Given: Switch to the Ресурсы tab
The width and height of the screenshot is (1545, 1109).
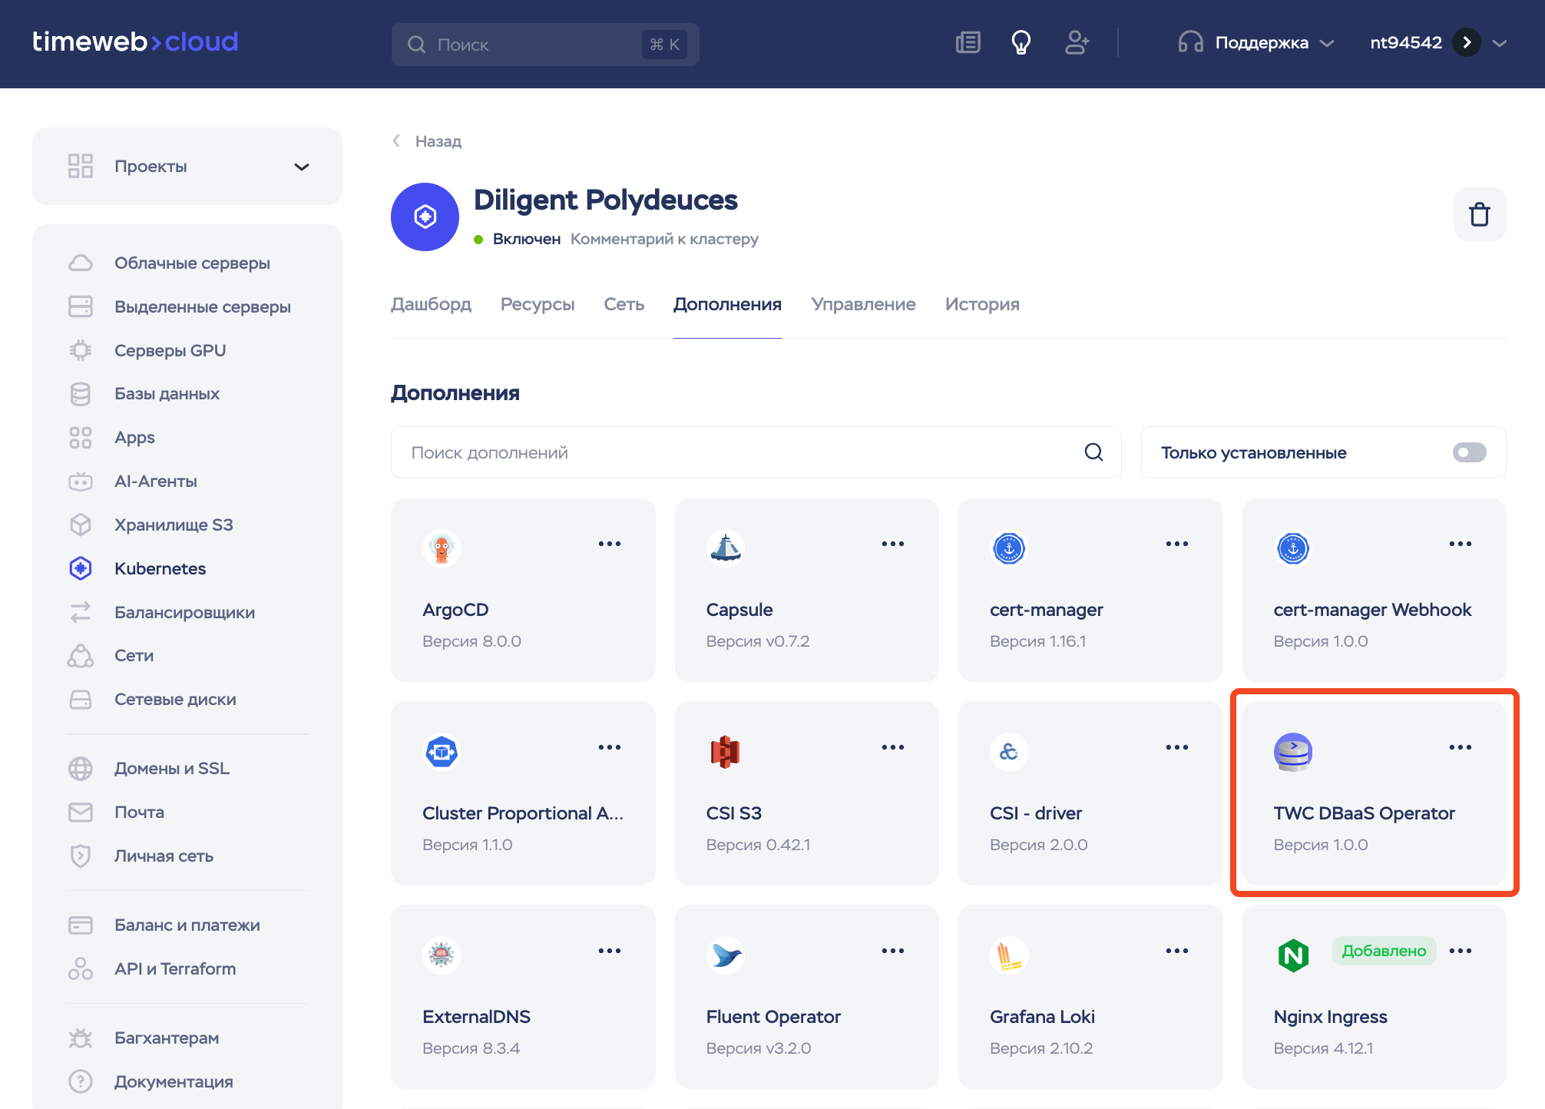Looking at the screenshot, I should point(538,304).
